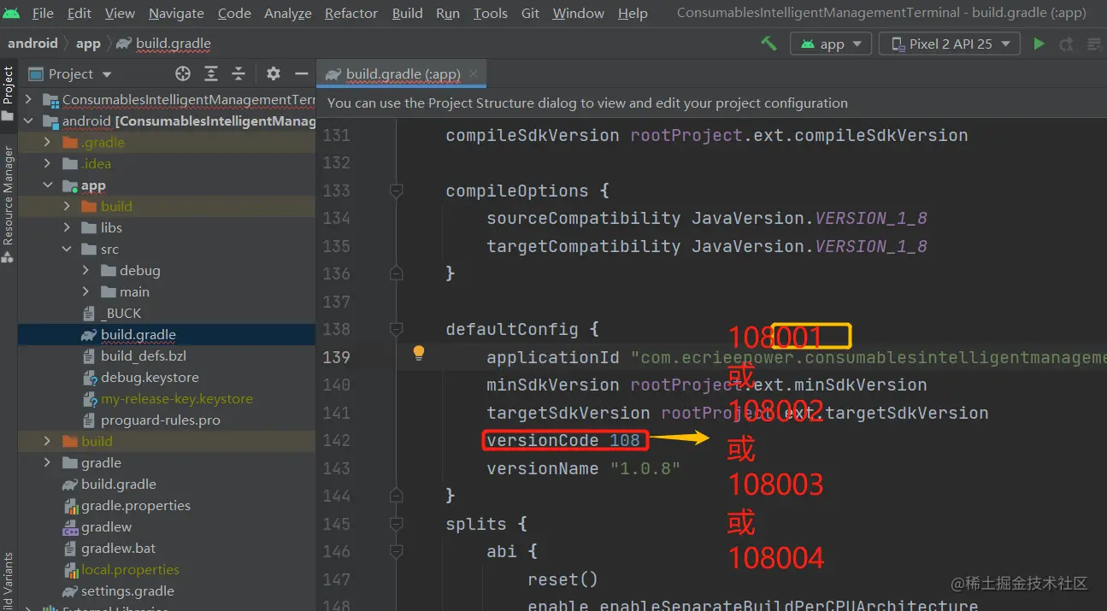Fold the splits block at line 145
The height and width of the screenshot is (611, 1107).
397,524
